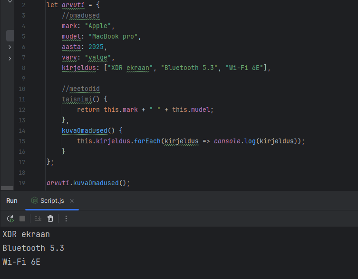Place cursor on the "MacBook pro" string

click(x=114, y=37)
